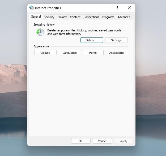Click the Internet Properties globe icon
The image size is (166, 156).
click(x=32, y=8)
